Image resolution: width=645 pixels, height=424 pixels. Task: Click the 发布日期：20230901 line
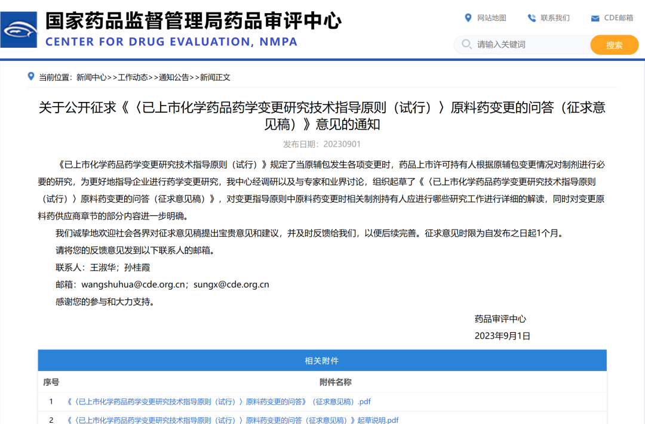[322, 144]
